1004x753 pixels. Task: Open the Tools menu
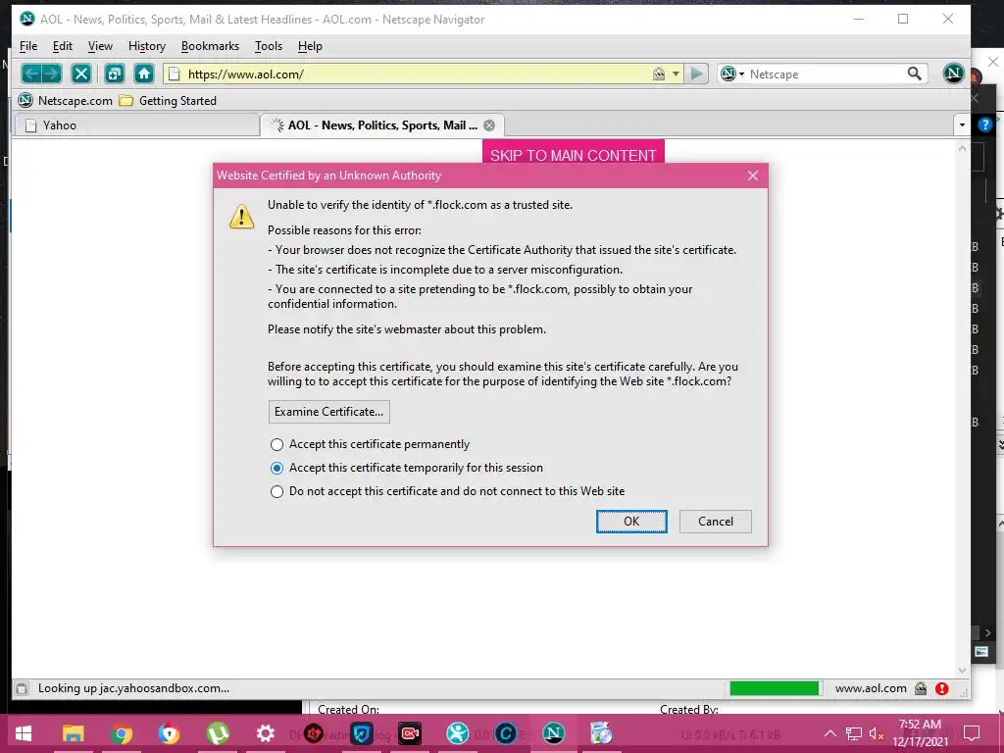(x=269, y=46)
